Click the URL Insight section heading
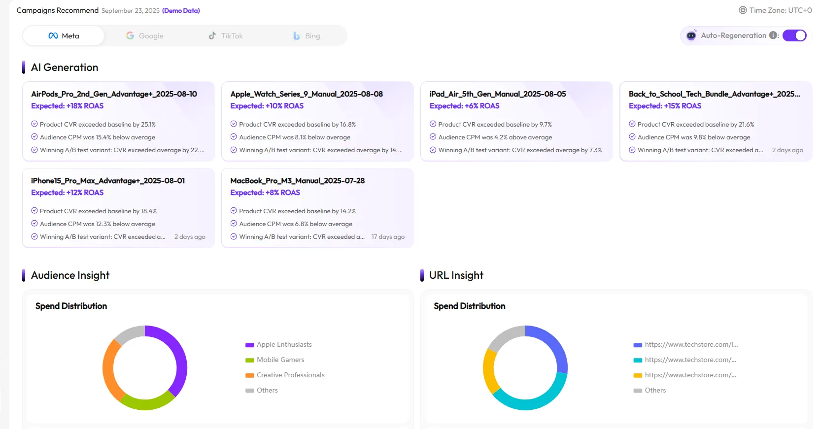Image resolution: width=819 pixels, height=429 pixels. (x=456, y=275)
